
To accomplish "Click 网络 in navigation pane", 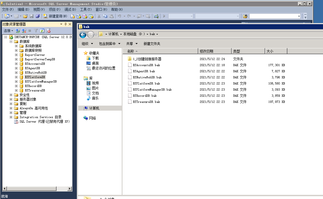I will click(92, 118).
